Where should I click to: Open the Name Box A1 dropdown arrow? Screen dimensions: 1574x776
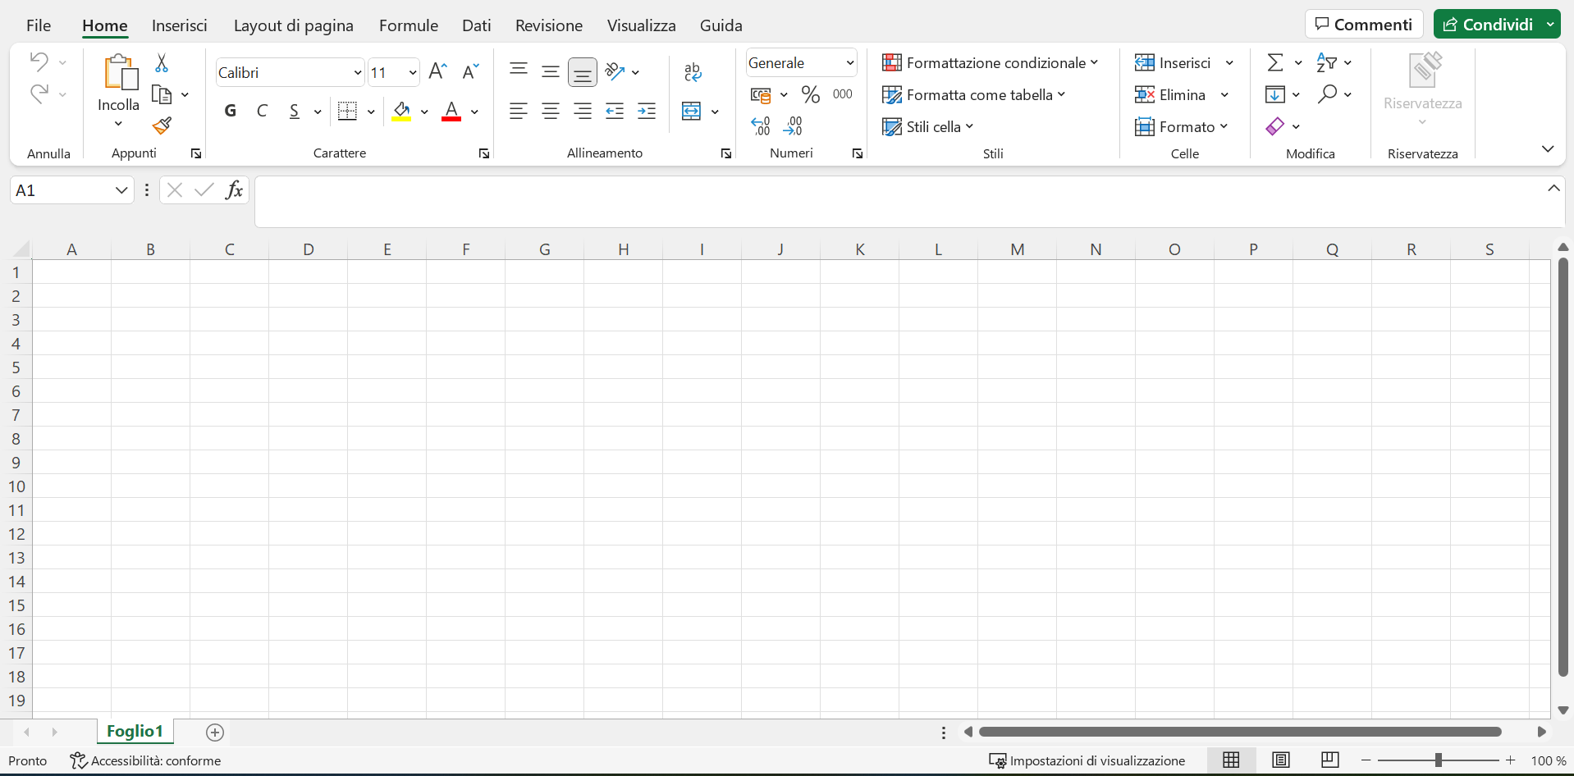point(121,190)
